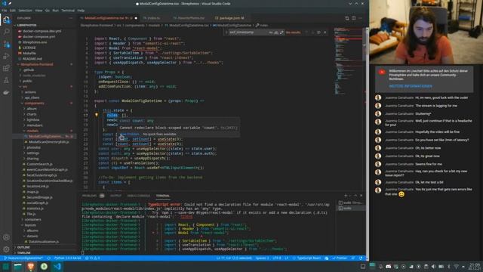The height and width of the screenshot is (272, 483).
Task: Select the Terminal panel tab
Action: pyautogui.click(x=163, y=196)
